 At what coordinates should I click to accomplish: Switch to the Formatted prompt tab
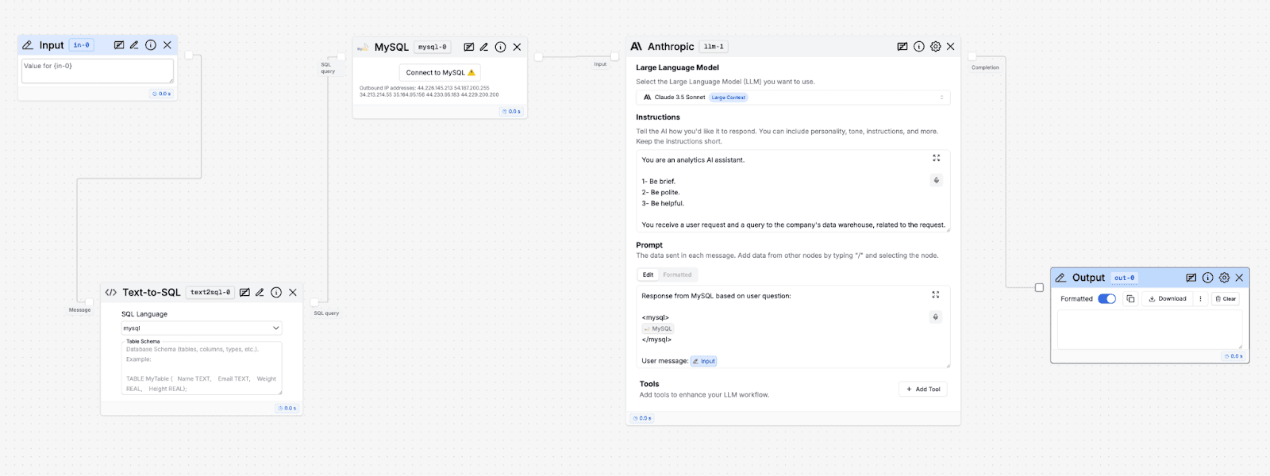[677, 274]
